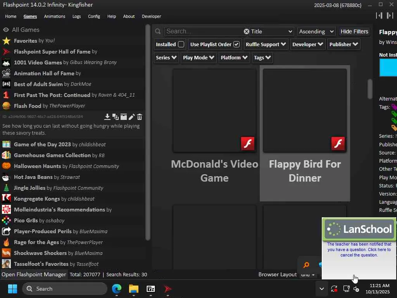
Task: Click LanSchool message to cancel the question
Action: click(x=359, y=249)
